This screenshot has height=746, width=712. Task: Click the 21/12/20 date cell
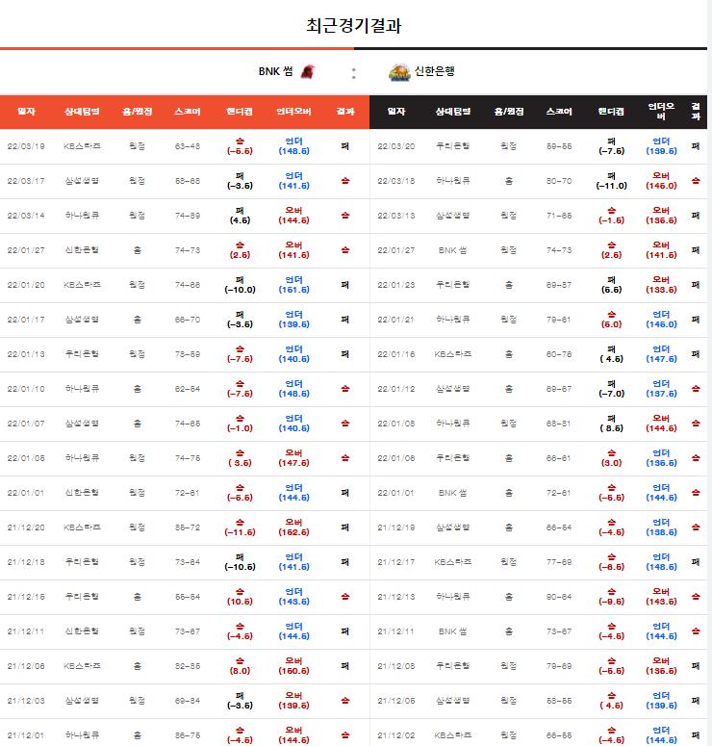click(x=26, y=527)
